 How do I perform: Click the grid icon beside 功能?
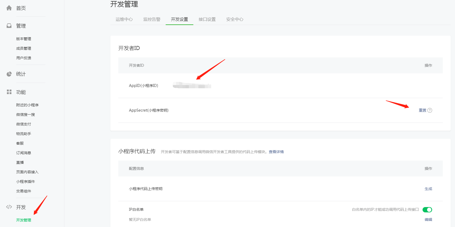pos(9,92)
